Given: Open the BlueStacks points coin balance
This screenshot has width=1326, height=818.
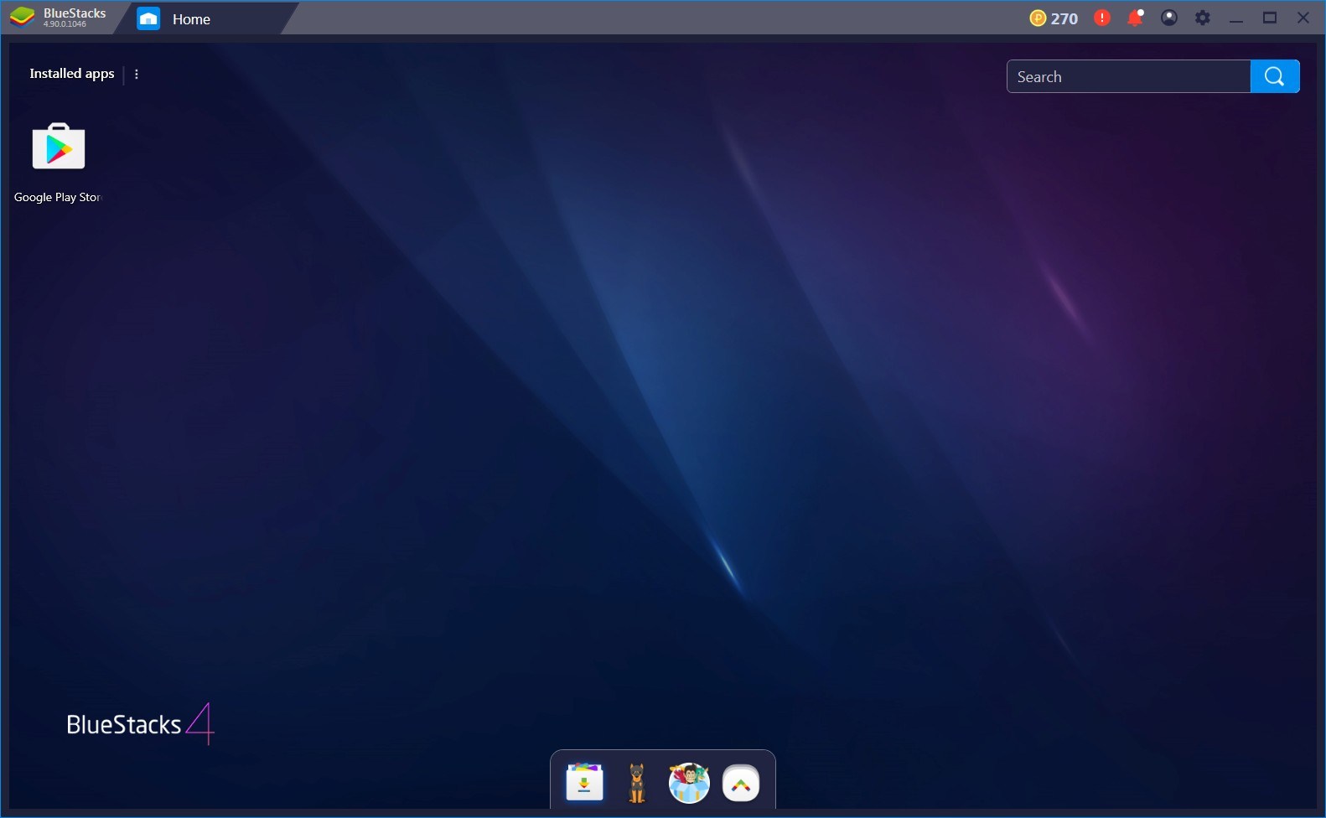Looking at the screenshot, I should point(1054,18).
